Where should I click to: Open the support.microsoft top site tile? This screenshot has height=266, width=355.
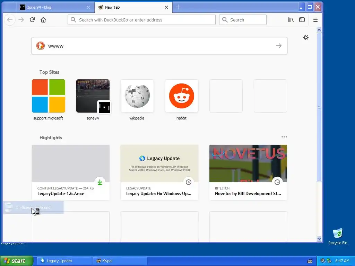pos(49,96)
